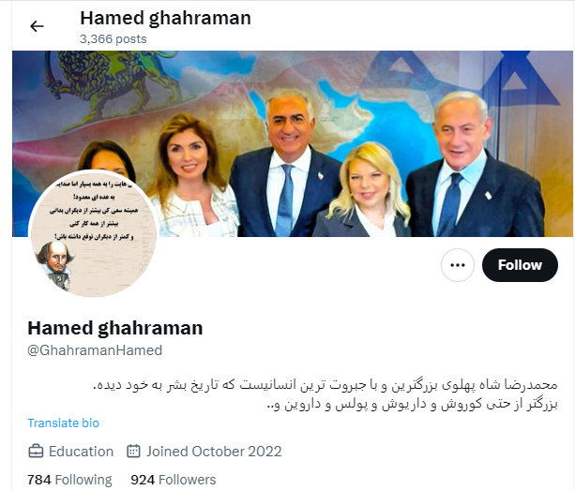
Task: Open the three-dot more options menu
Action: point(458,265)
